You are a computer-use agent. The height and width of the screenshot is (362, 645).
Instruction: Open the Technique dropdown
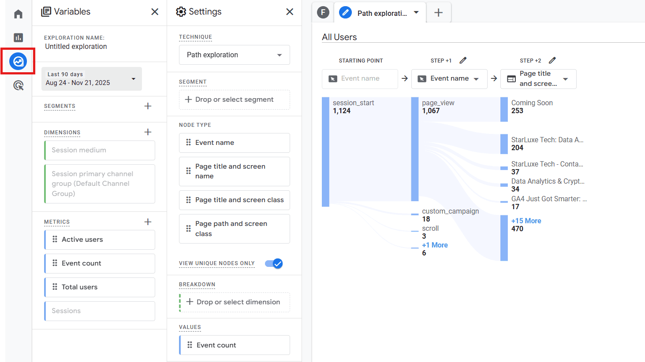[235, 55]
